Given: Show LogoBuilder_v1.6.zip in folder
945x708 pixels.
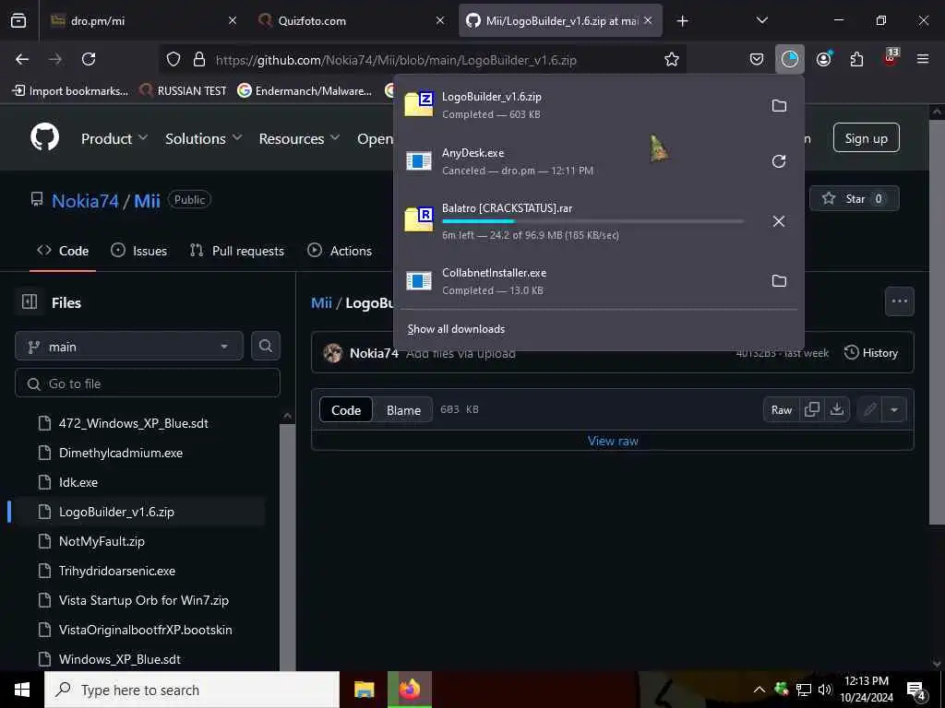Looking at the screenshot, I should (779, 105).
